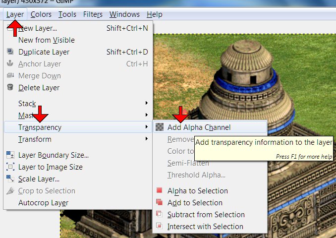Open the Colors menu
The height and width of the screenshot is (238, 336).
40,14
